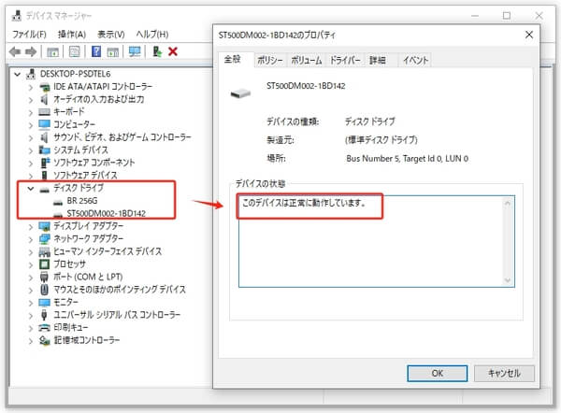
Task: Expand the ネットワーク アダプター node
Action: (x=31, y=238)
